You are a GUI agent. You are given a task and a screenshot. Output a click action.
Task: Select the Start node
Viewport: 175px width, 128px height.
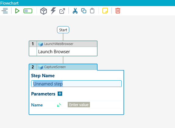tap(63, 30)
